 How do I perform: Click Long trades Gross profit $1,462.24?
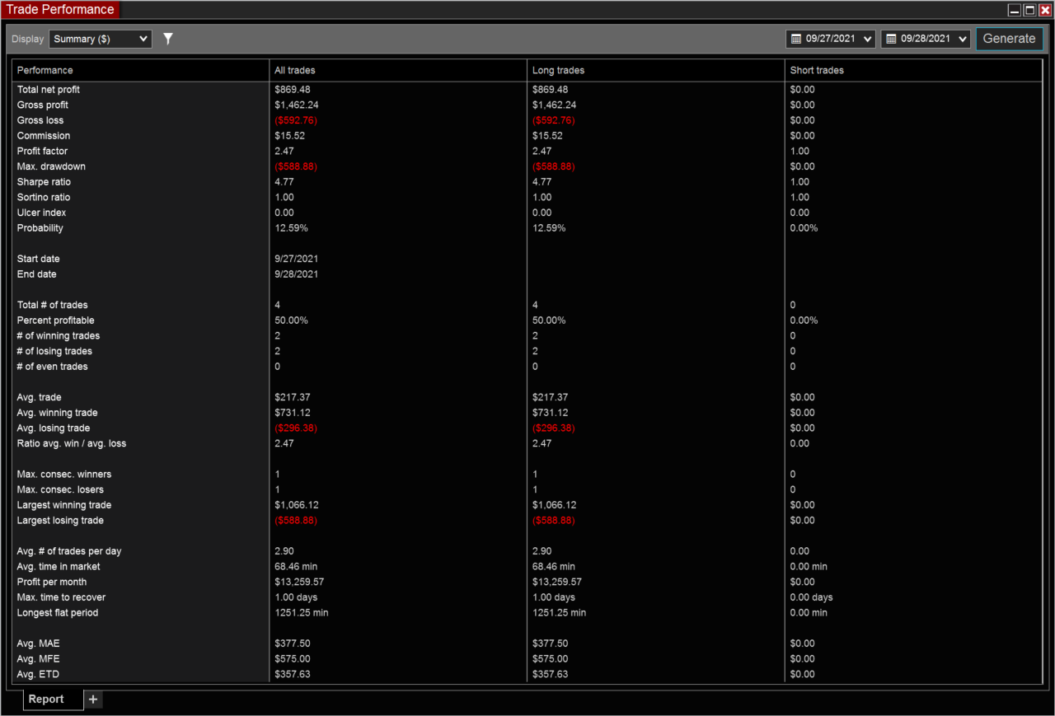[555, 105]
